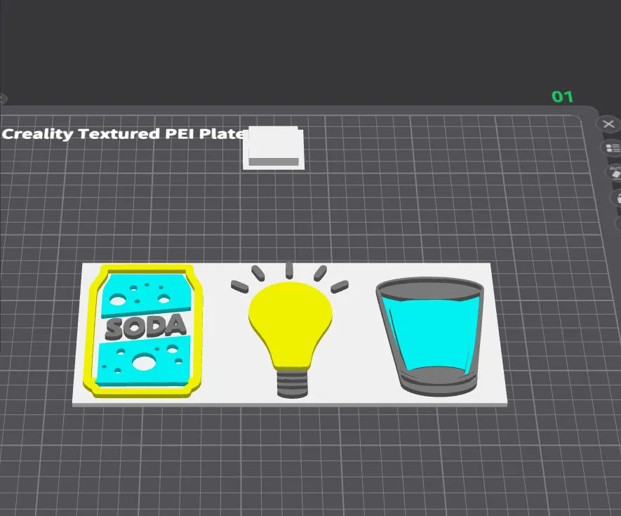Click the partially hidden bottom plate icon
Screen dimensions: 621x516
618,223
